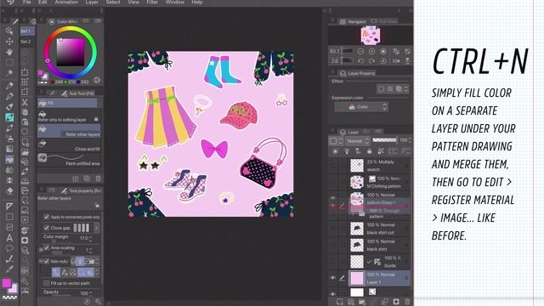Viewport: 544px width, 306px height.
Task: Choose Refer other layers sub tool
Action: point(70,131)
